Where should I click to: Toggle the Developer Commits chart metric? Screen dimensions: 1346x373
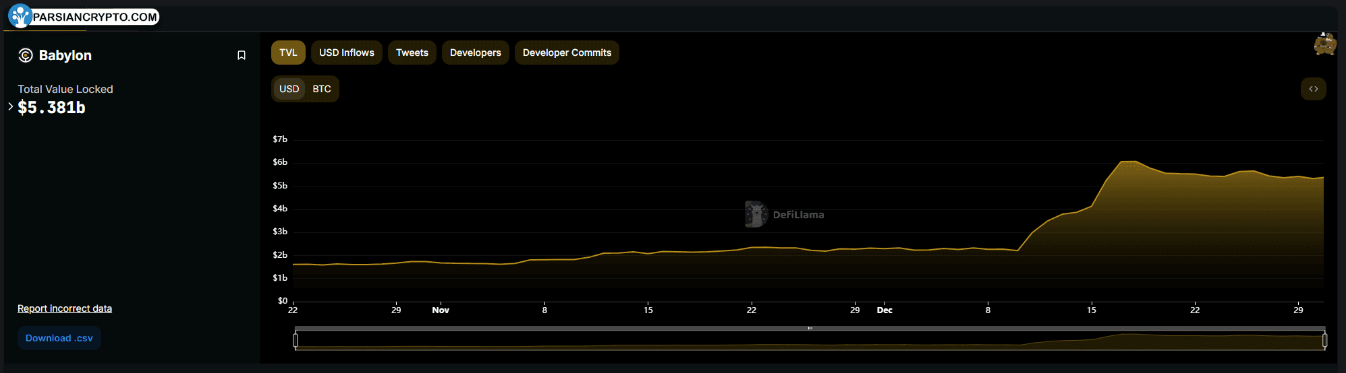[x=567, y=53]
